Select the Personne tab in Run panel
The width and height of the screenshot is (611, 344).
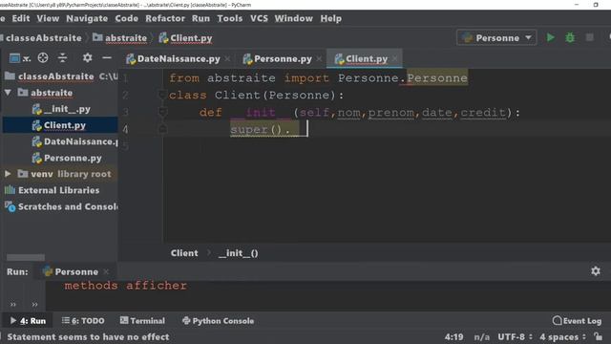[x=72, y=271]
